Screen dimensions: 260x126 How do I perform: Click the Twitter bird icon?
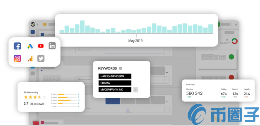click(41, 59)
